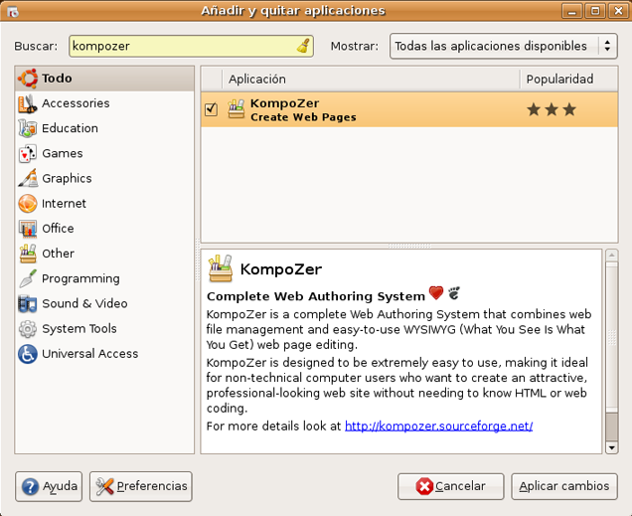This screenshot has height=516, width=632.
Task: Click the Office chart icon
Action: (28, 229)
